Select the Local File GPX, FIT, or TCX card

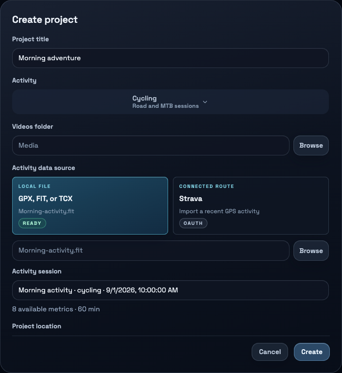[90, 205]
